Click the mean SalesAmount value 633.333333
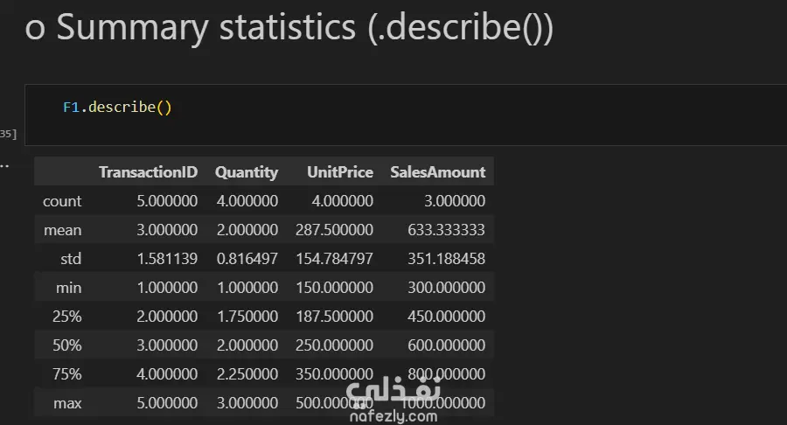This screenshot has height=425, width=787. click(446, 230)
